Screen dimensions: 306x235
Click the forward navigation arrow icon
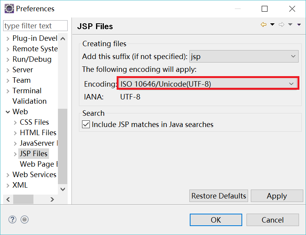click(282, 25)
